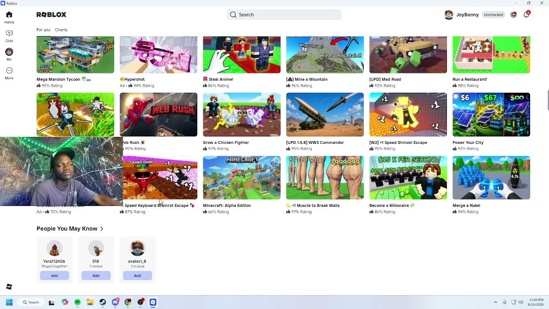This screenshot has width=549, height=309.
Task: Open the Steal Anime! game thumbnail
Action: (x=242, y=55)
